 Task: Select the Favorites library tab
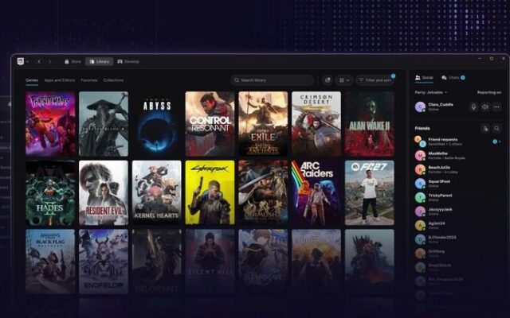coord(89,80)
